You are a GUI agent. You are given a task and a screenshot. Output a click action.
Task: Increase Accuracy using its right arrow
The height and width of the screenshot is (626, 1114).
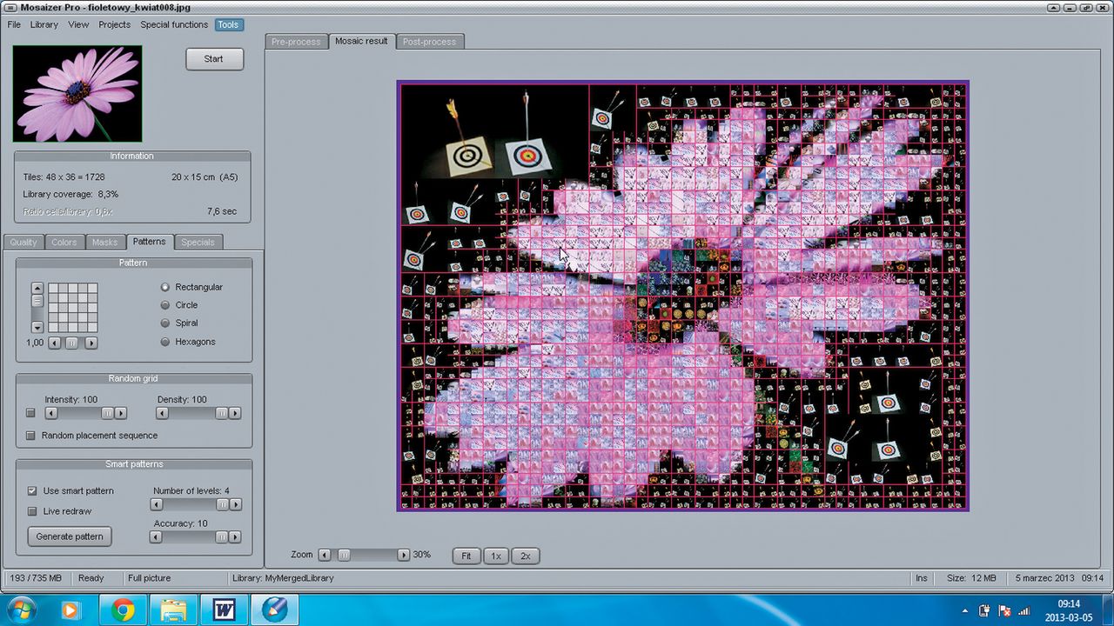point(235,537)
